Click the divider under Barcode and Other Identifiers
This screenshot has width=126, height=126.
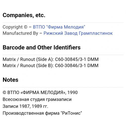click(x=63, y=55)
